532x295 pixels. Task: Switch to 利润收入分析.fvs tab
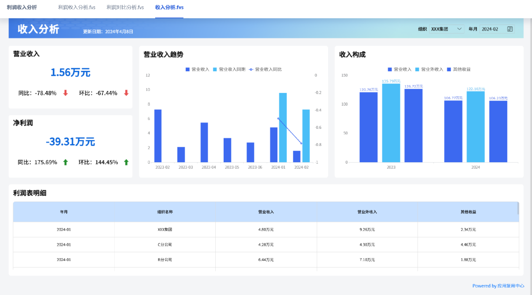(x=77, y=7)
